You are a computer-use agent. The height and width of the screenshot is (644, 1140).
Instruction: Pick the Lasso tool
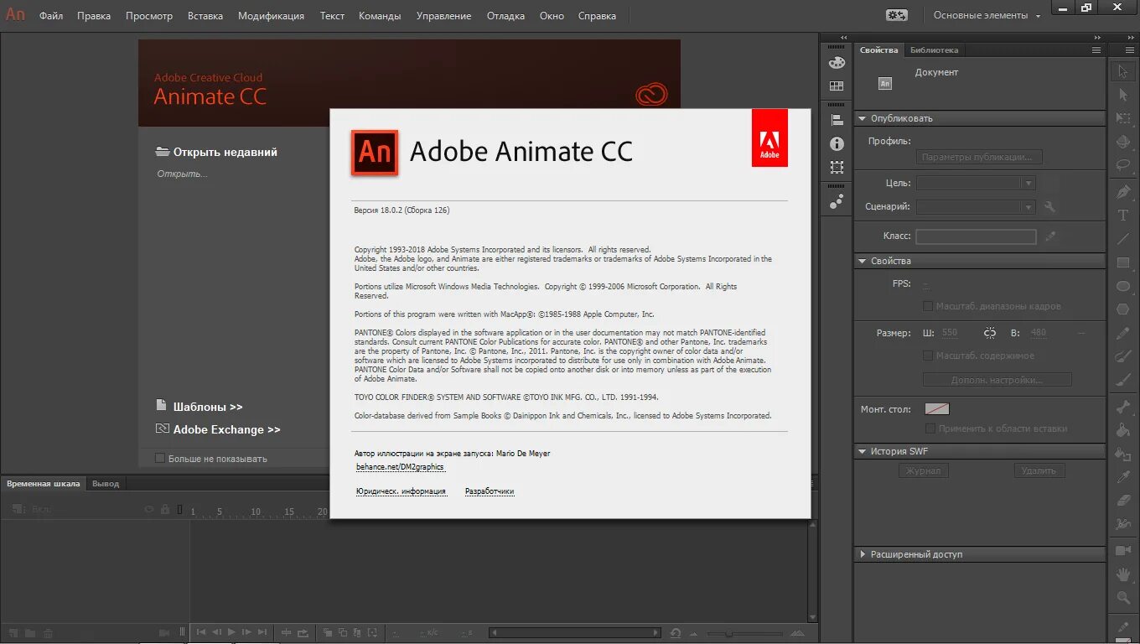[x=1123, y=166]
